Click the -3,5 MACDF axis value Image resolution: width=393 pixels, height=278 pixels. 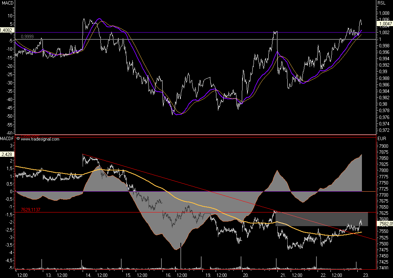[8, 245]
